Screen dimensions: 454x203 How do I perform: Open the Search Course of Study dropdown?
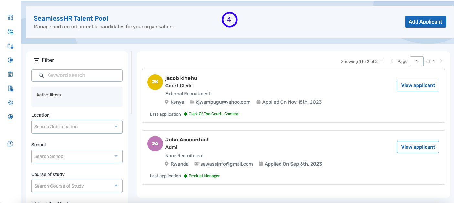point(77,186)
